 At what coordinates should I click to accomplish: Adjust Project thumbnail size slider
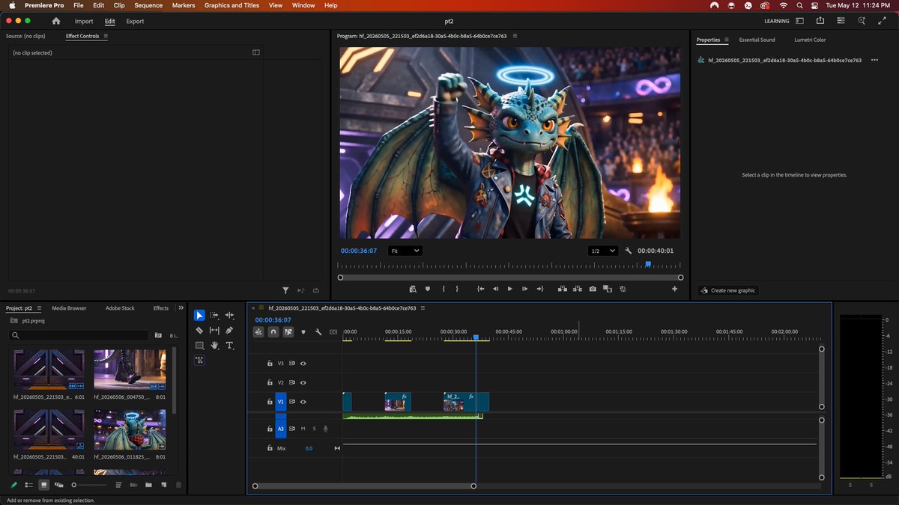[x=88, y=485]
